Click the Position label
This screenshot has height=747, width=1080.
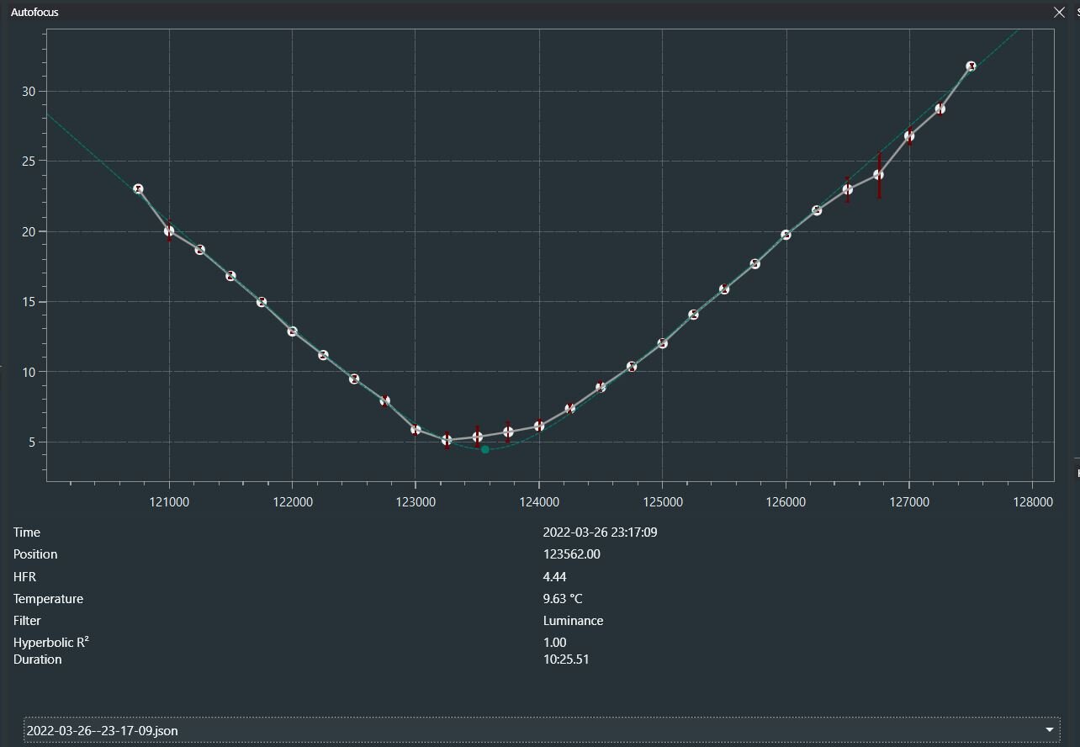pyautogui.click(x=35, y=554)
